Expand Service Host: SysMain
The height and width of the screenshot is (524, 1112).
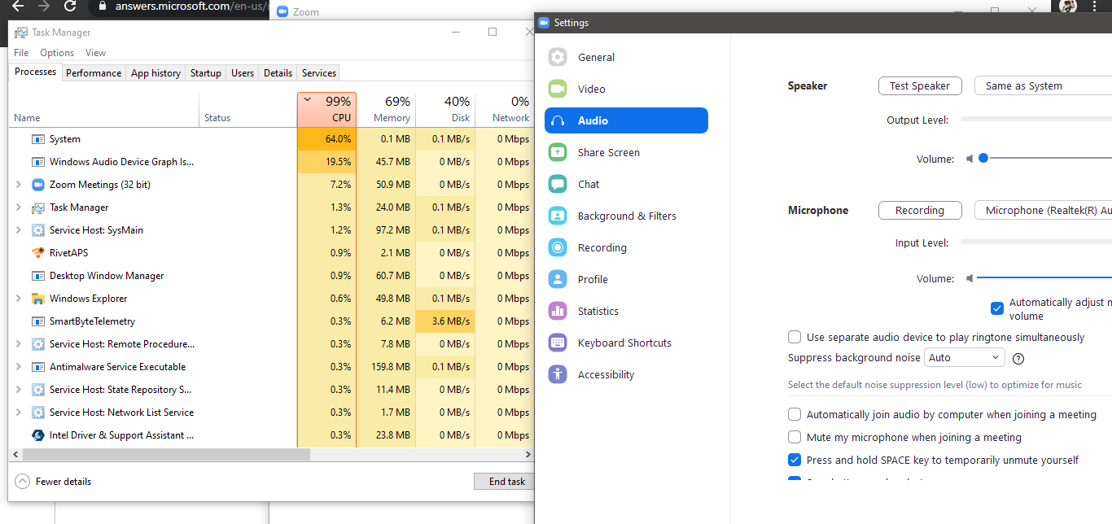(x=19, y=230)
